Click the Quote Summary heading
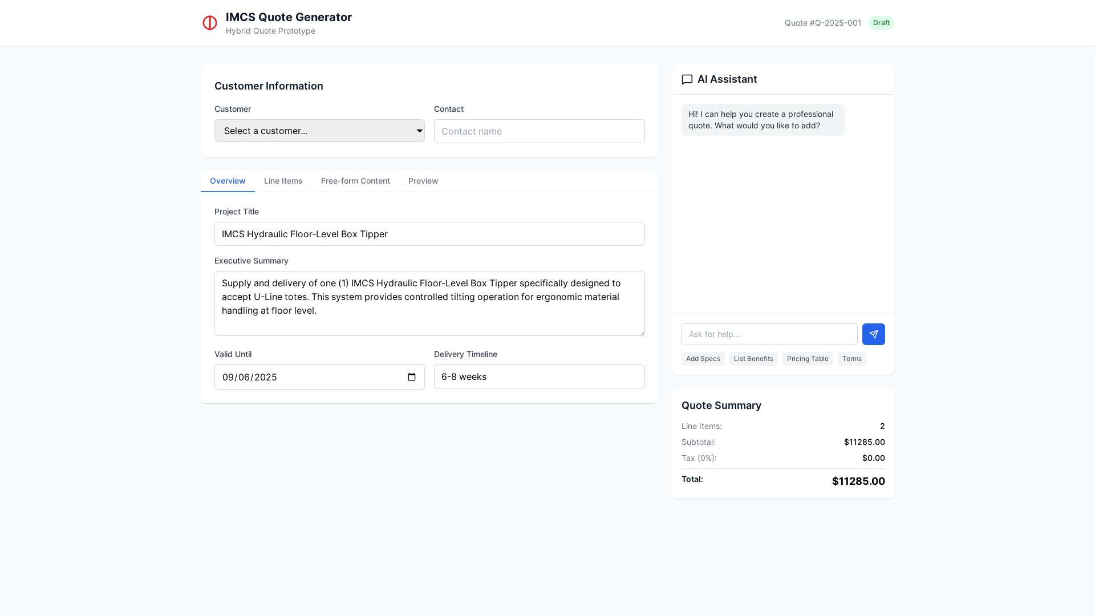 point(721,406)
